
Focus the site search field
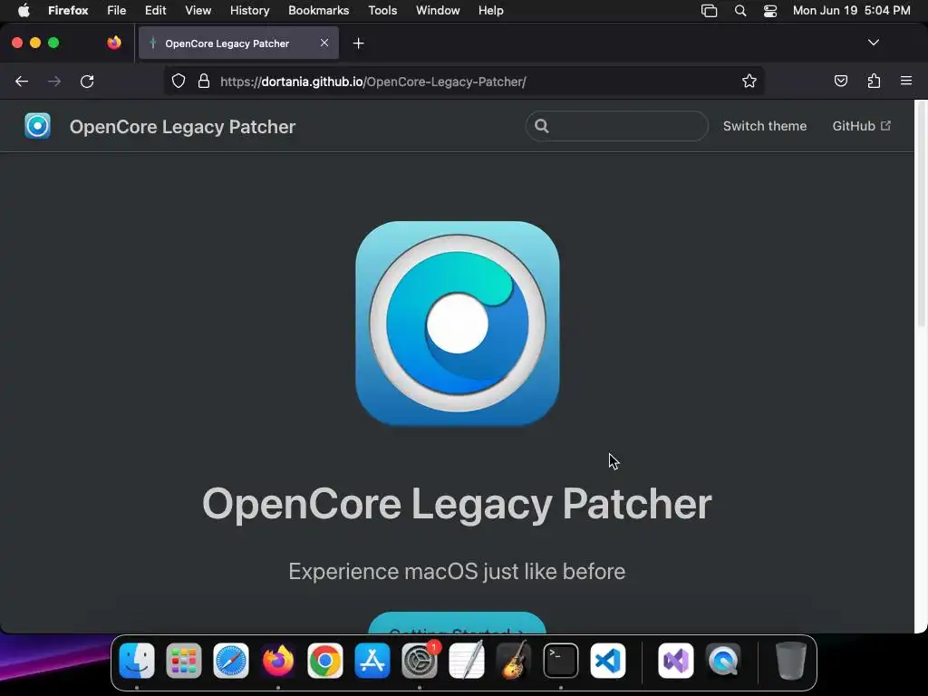tap(616, 126)
